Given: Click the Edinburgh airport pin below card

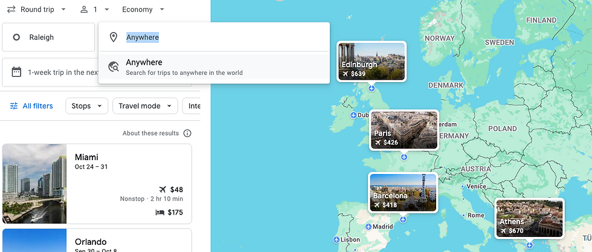Looking at the screenshot, I should pos(372,88).
